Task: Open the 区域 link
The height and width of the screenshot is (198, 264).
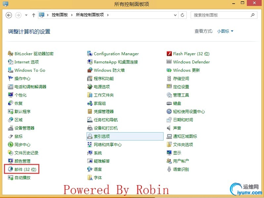Action: coord(19,120)
